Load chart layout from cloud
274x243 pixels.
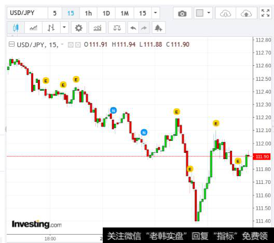point(225,13)
